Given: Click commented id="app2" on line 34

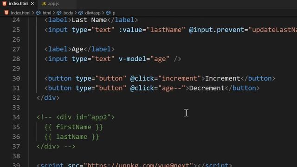Looking at the screenshot, I should (93, 117).
